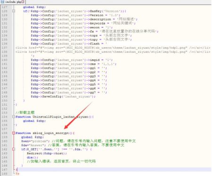This screenshot has height=176, width=212.
Task: Click the gg1 config line
Action: point(69,68)
